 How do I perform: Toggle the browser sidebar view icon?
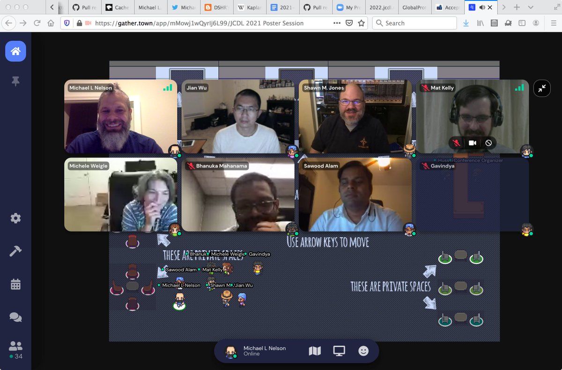522,23
